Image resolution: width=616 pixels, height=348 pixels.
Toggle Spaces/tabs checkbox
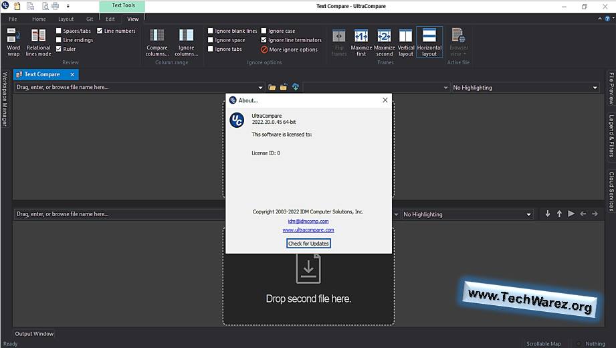[59, 31]
